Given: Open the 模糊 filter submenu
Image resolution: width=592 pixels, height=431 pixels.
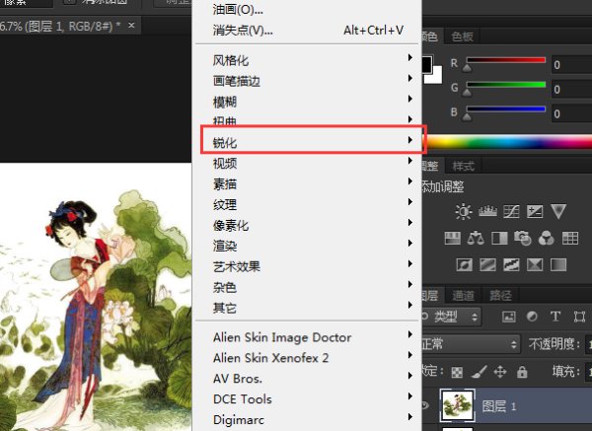Looking at the screenshot, I should tap(307, 102).
